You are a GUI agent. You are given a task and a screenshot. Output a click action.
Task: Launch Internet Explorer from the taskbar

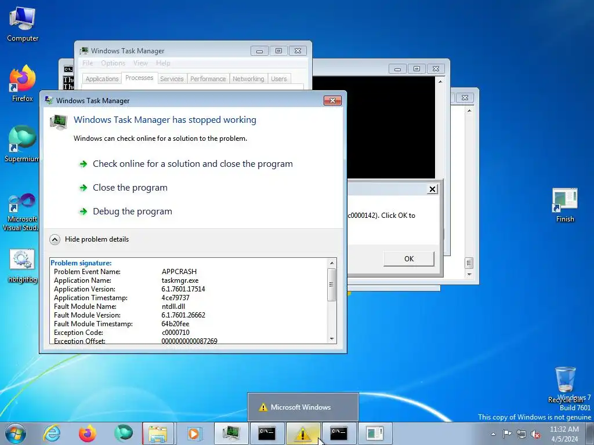pyautogui.click(x=52, y=433)
